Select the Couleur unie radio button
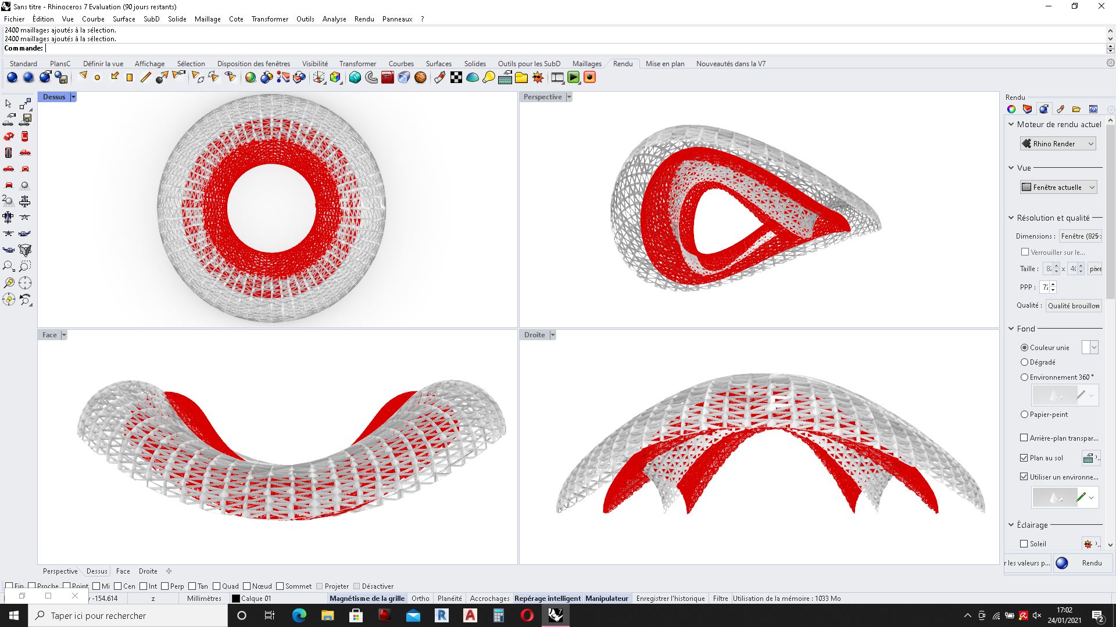Screen dimensions: 1116x627 point(1024,348)
